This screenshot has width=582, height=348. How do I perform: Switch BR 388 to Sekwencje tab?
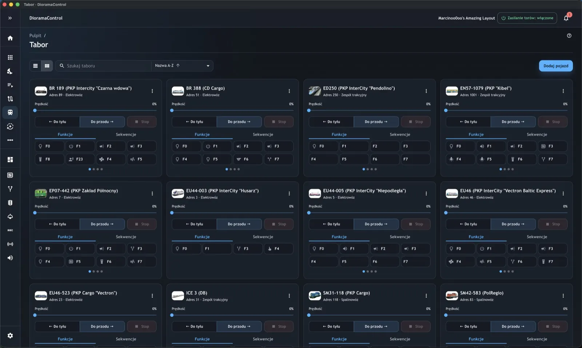(x=263, y=134)
